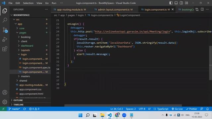Open Customize Layout icon
Viewport: 212px width, 119px height.
[x=186, y=3]
